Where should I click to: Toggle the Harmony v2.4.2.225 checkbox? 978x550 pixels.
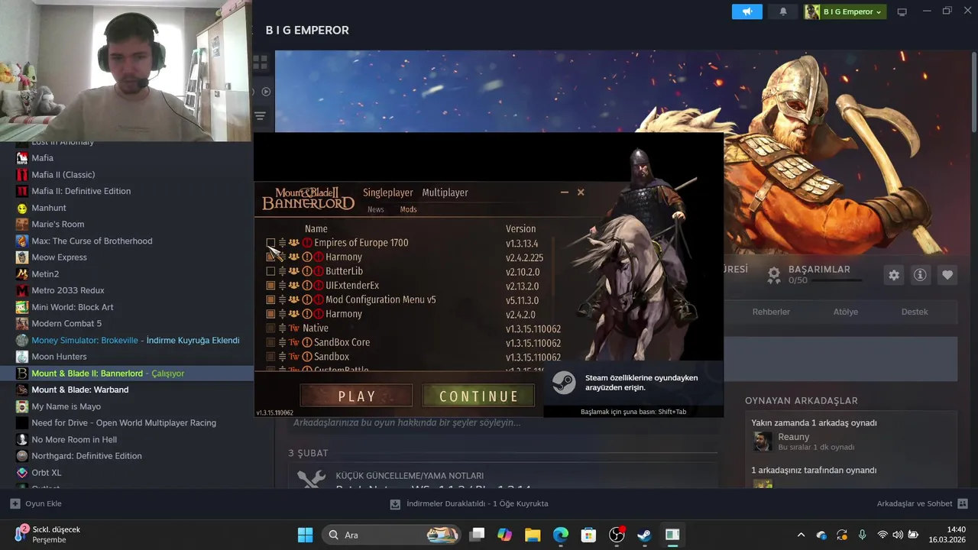270,257
